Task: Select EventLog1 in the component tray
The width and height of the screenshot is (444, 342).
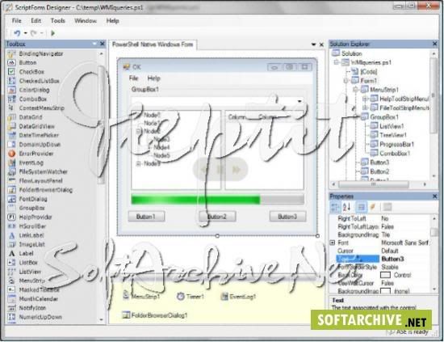Action: pyautogui.click(x=238, y=297)
